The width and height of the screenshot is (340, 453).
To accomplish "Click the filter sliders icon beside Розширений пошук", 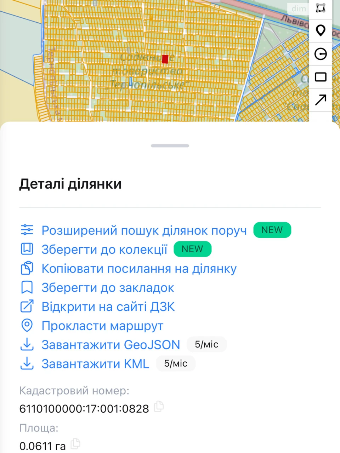I will coord(27,230).
